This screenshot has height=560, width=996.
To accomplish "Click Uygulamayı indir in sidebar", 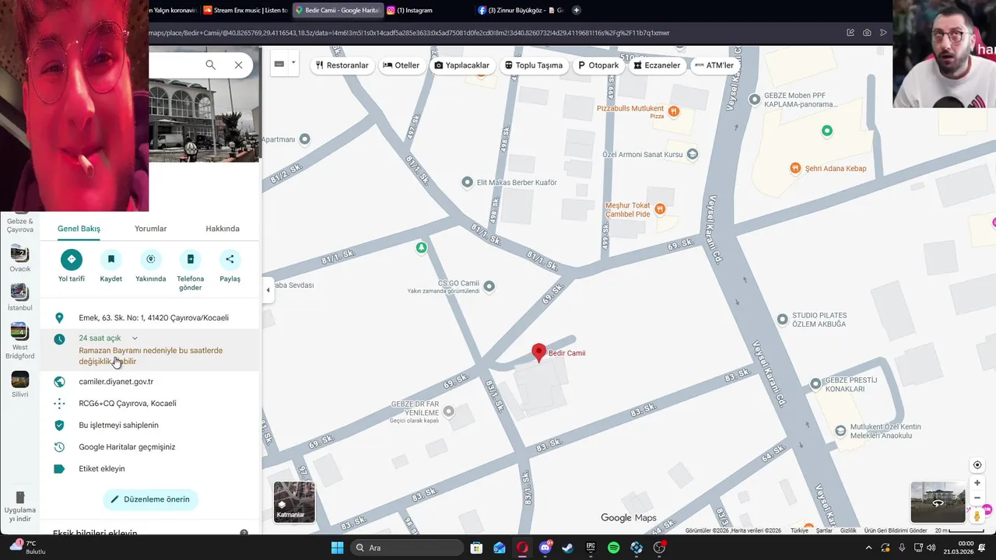I will click(20, 506).
